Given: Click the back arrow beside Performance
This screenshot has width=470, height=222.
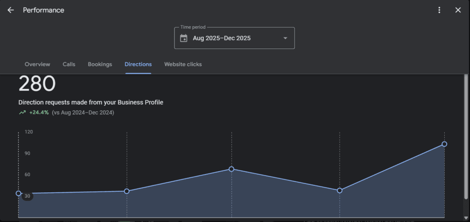Looking at the screenshot, I should coord(11,10).
